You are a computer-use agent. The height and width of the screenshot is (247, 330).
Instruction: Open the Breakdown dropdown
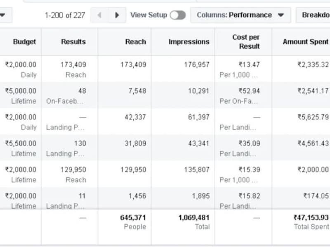tap(315, 15)
